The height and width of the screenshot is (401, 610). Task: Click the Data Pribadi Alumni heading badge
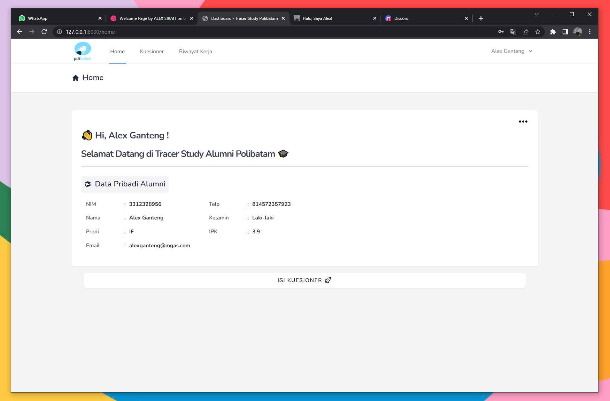[125, 184]
